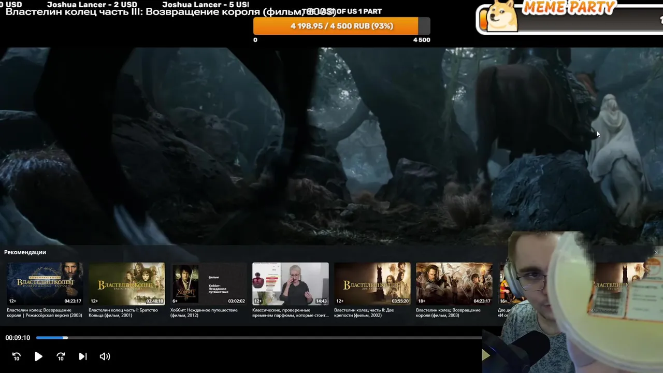The height and width of the screenshot is (373, 663).
Task: Click 'Joshua Lancer - 2 USD' donation ticker
Action: click(x=92, y=4)
